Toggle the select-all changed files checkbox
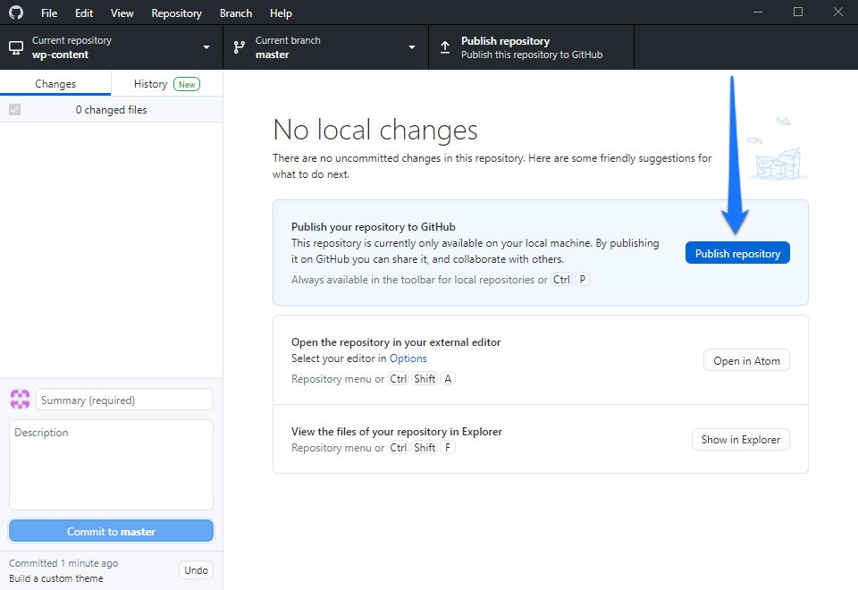This screenshot has height=590, width=858. 14,110
